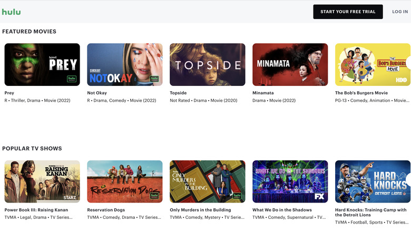Open Hard Knocks Detroit Lions thumbnail
The image size is (411, 231).
373,181
